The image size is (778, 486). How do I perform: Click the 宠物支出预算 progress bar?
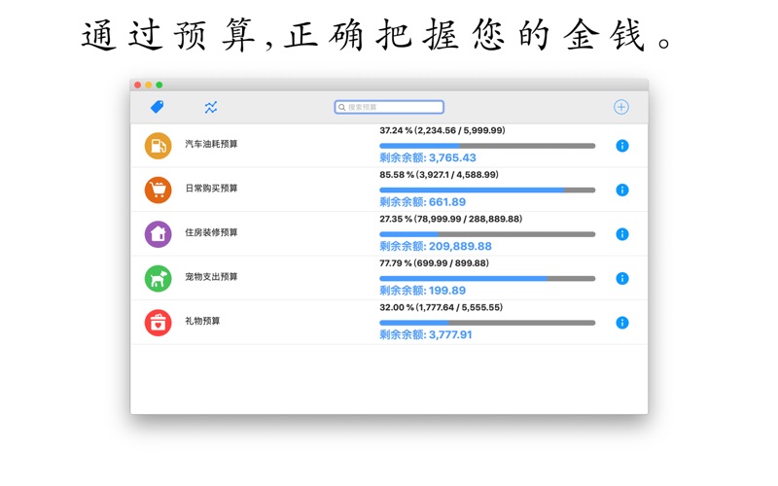[487, 278]
